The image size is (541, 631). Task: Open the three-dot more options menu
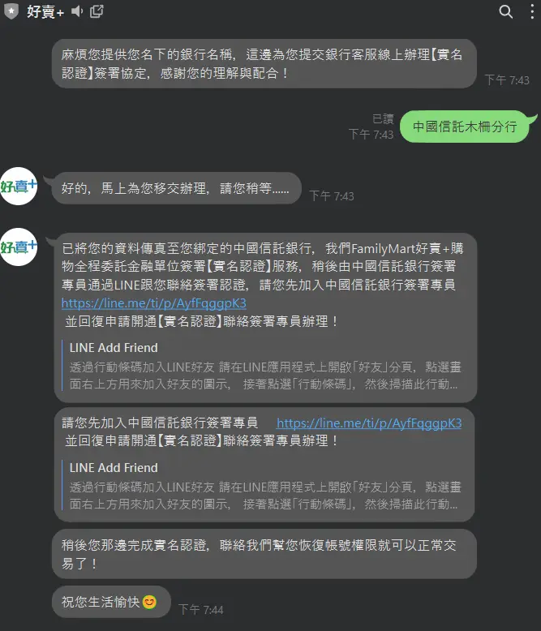pyautogui.click(x=532, y=11)
